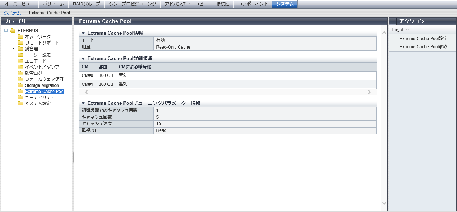
Task: Click the ネットワーク folder icon
Action: (20, 36)
